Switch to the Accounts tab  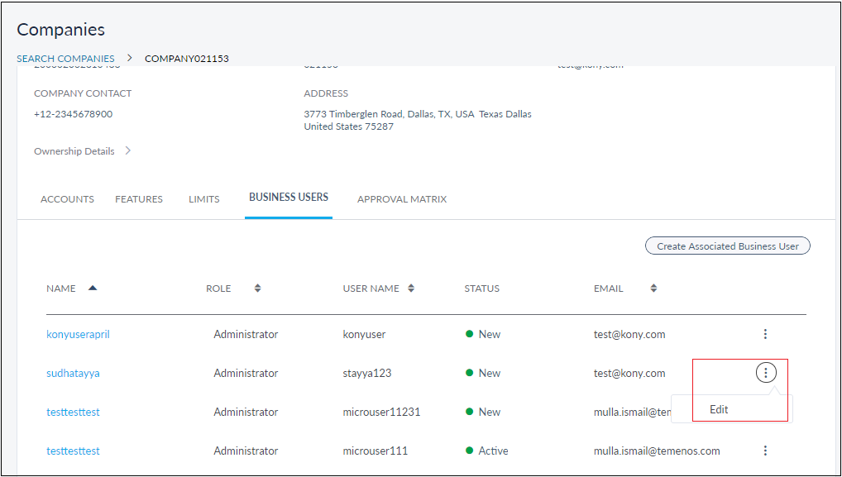point(67,199)
